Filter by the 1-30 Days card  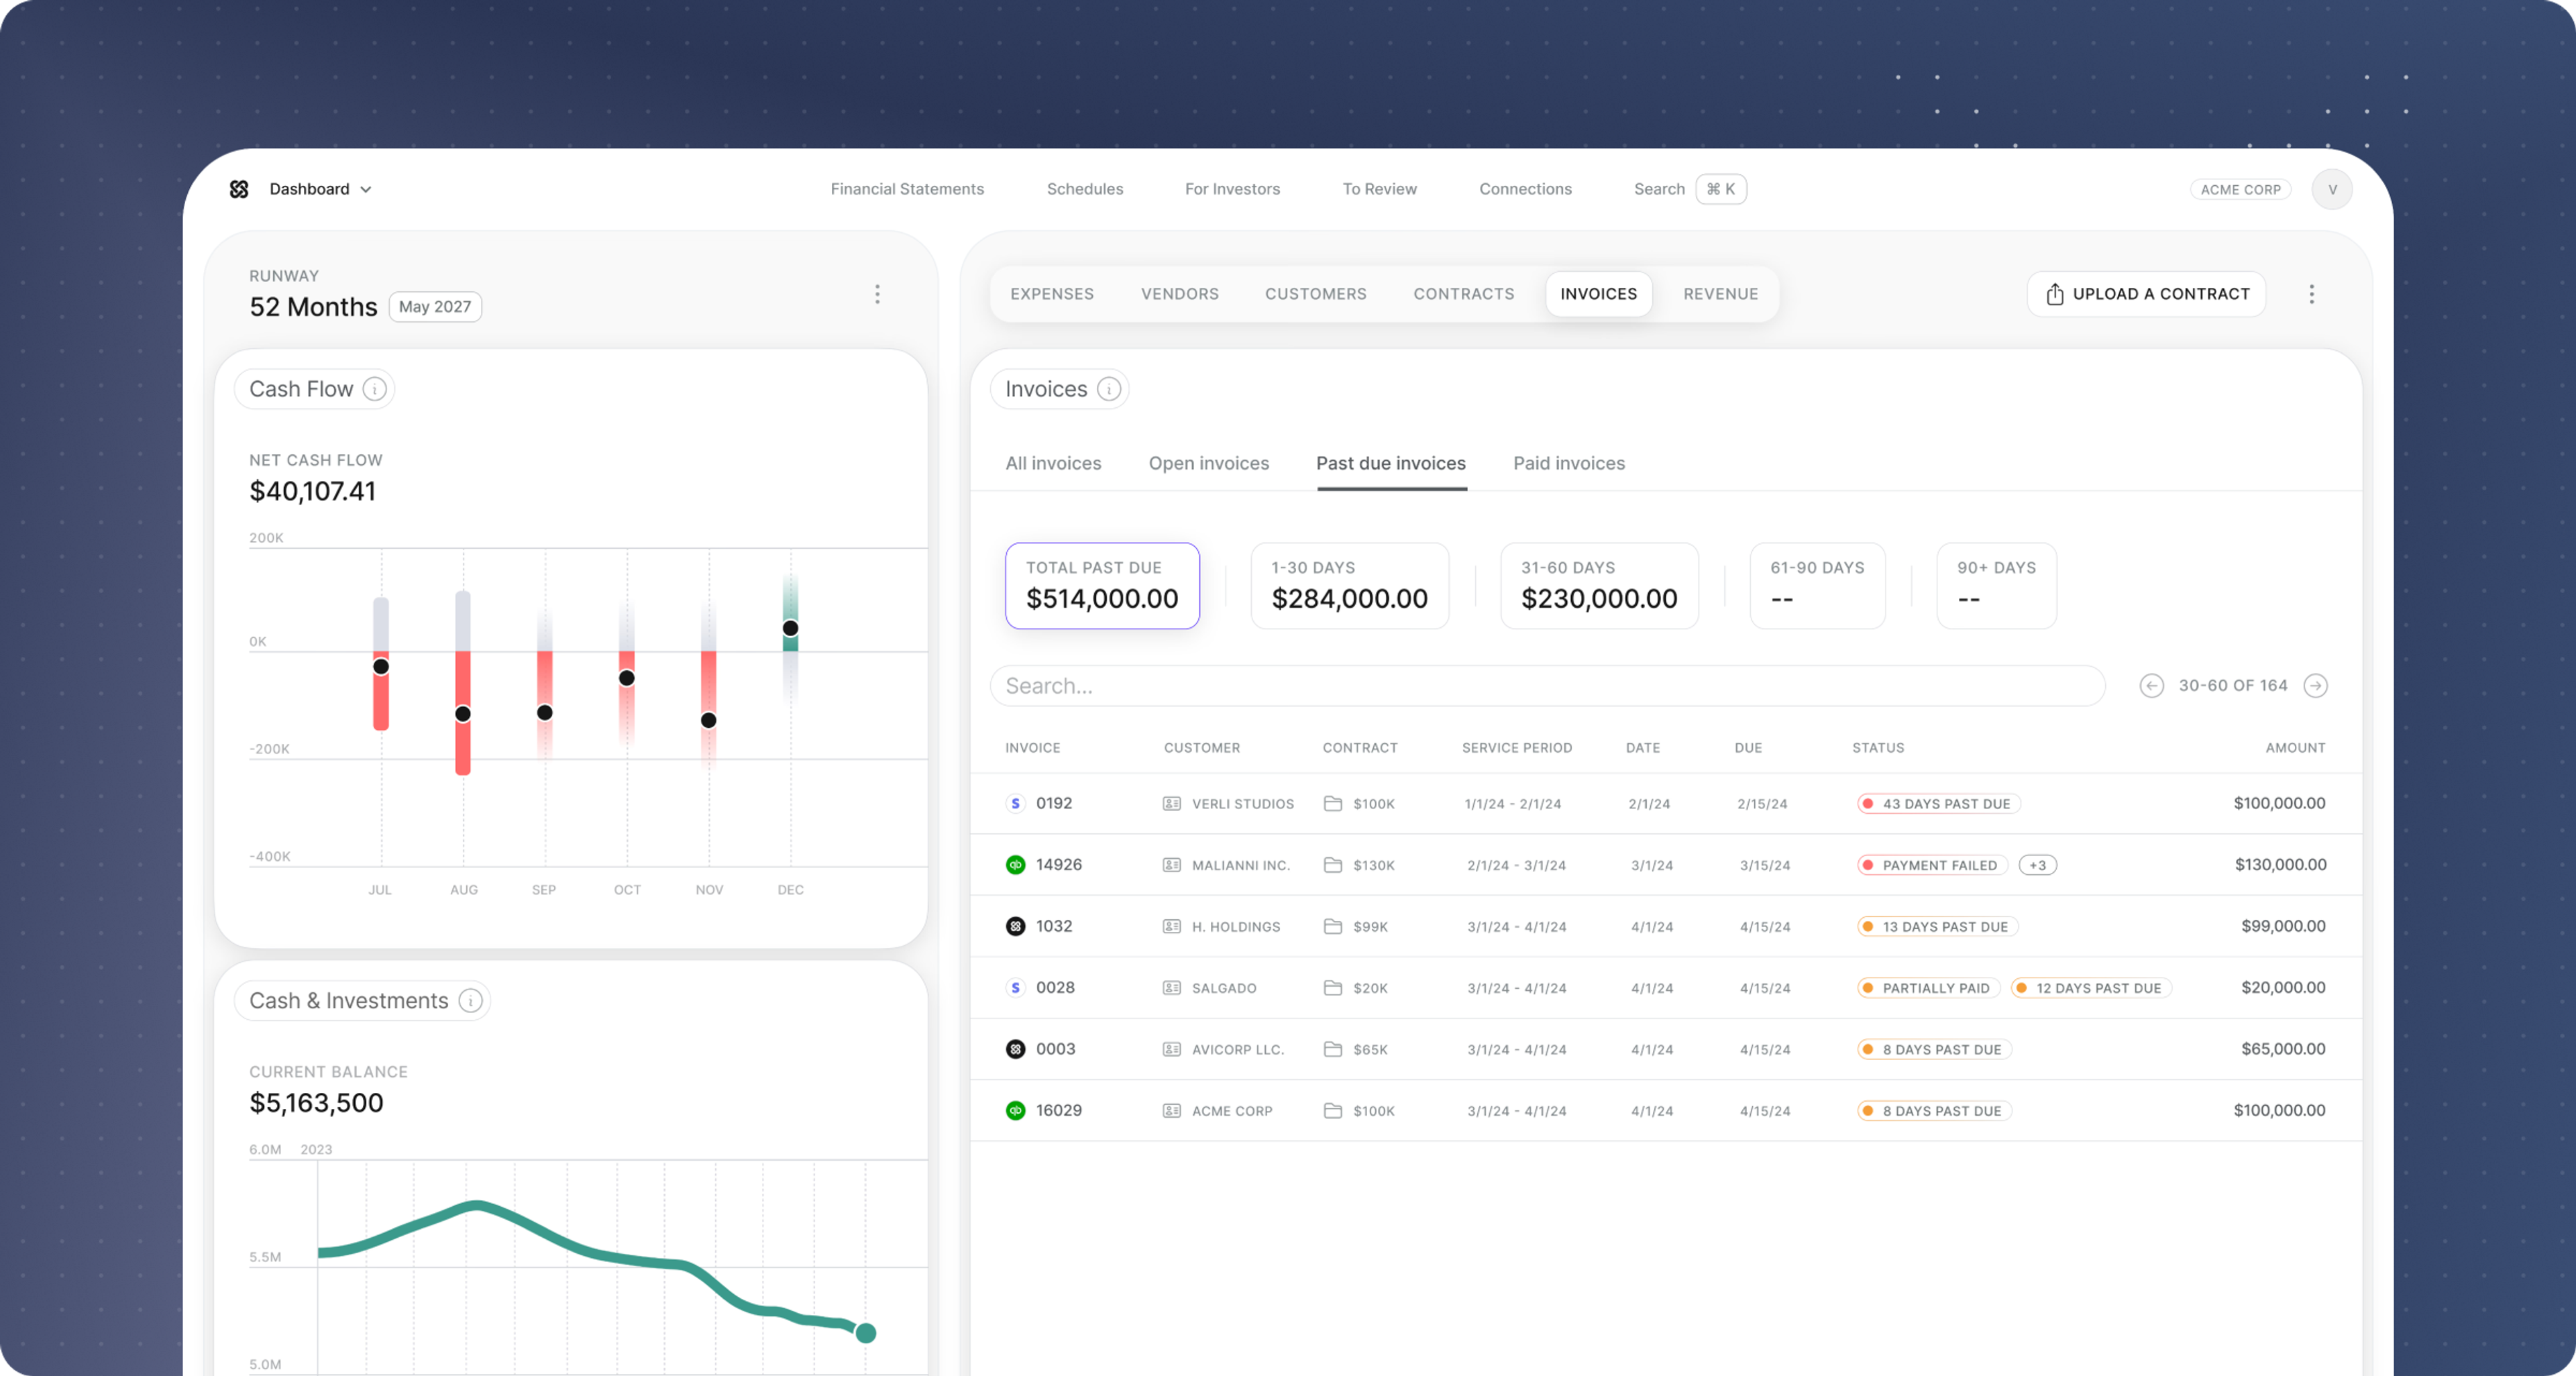[1349, 586]
